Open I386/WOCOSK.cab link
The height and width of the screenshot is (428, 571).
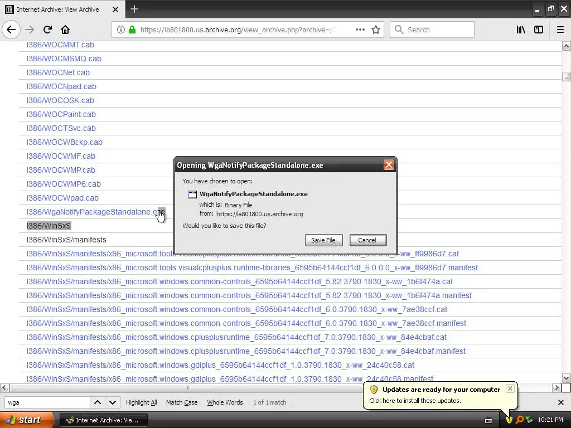coord(60,100)
